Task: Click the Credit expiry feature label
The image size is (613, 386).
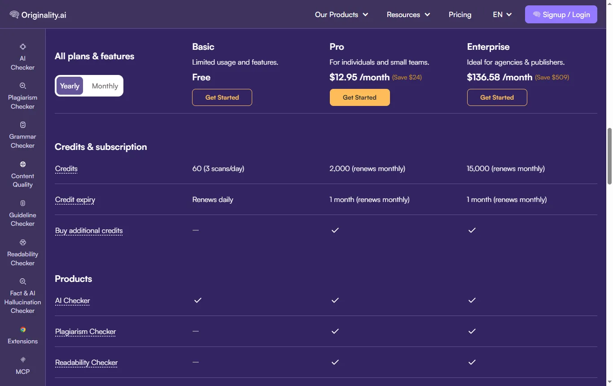Action: (x=75, y=200)
